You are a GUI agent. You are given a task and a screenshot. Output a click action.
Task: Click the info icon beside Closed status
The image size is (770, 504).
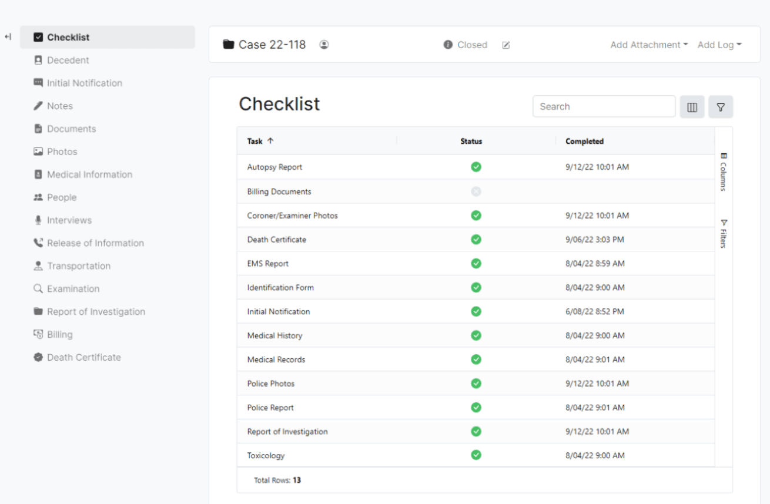point(448,45)
